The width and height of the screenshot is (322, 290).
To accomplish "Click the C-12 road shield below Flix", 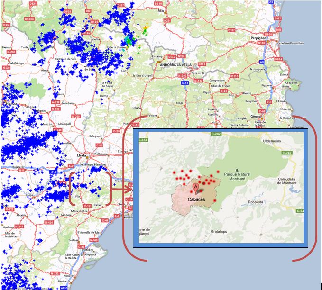I will point(87,206).
